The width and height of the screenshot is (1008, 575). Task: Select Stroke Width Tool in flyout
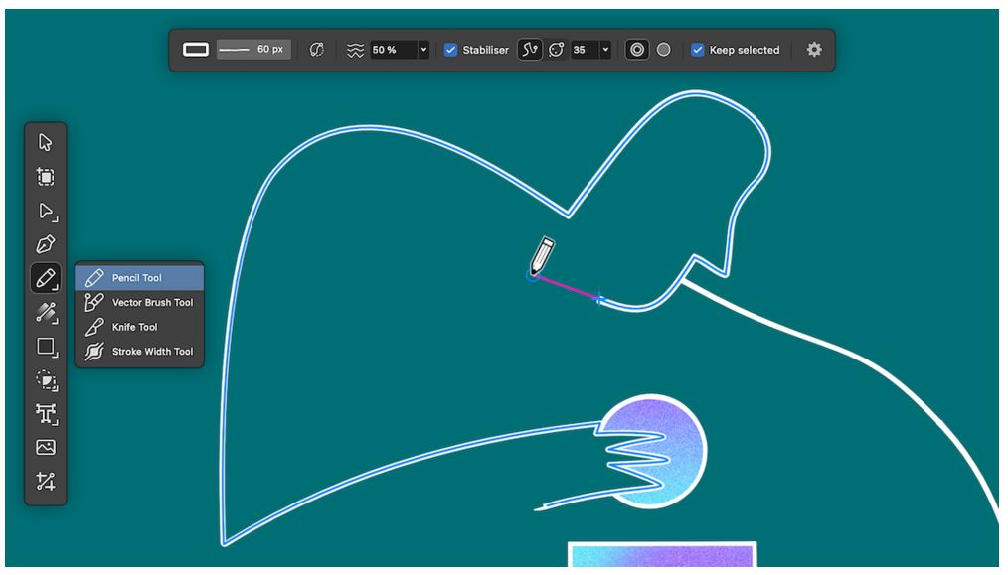click(151, 351)
